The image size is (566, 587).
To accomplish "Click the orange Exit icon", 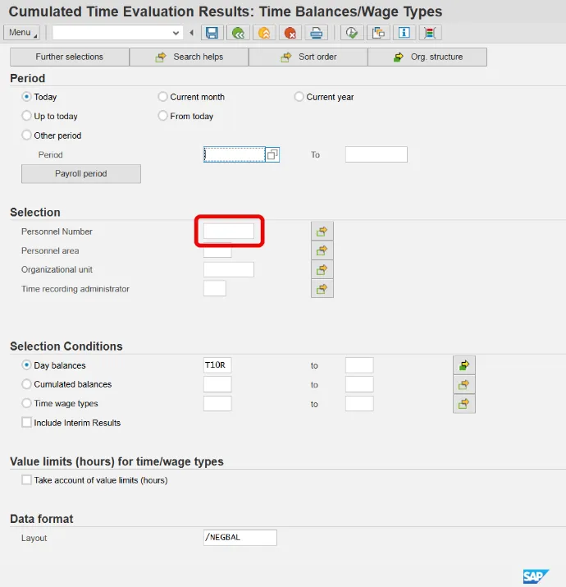I will click(264, 33).
